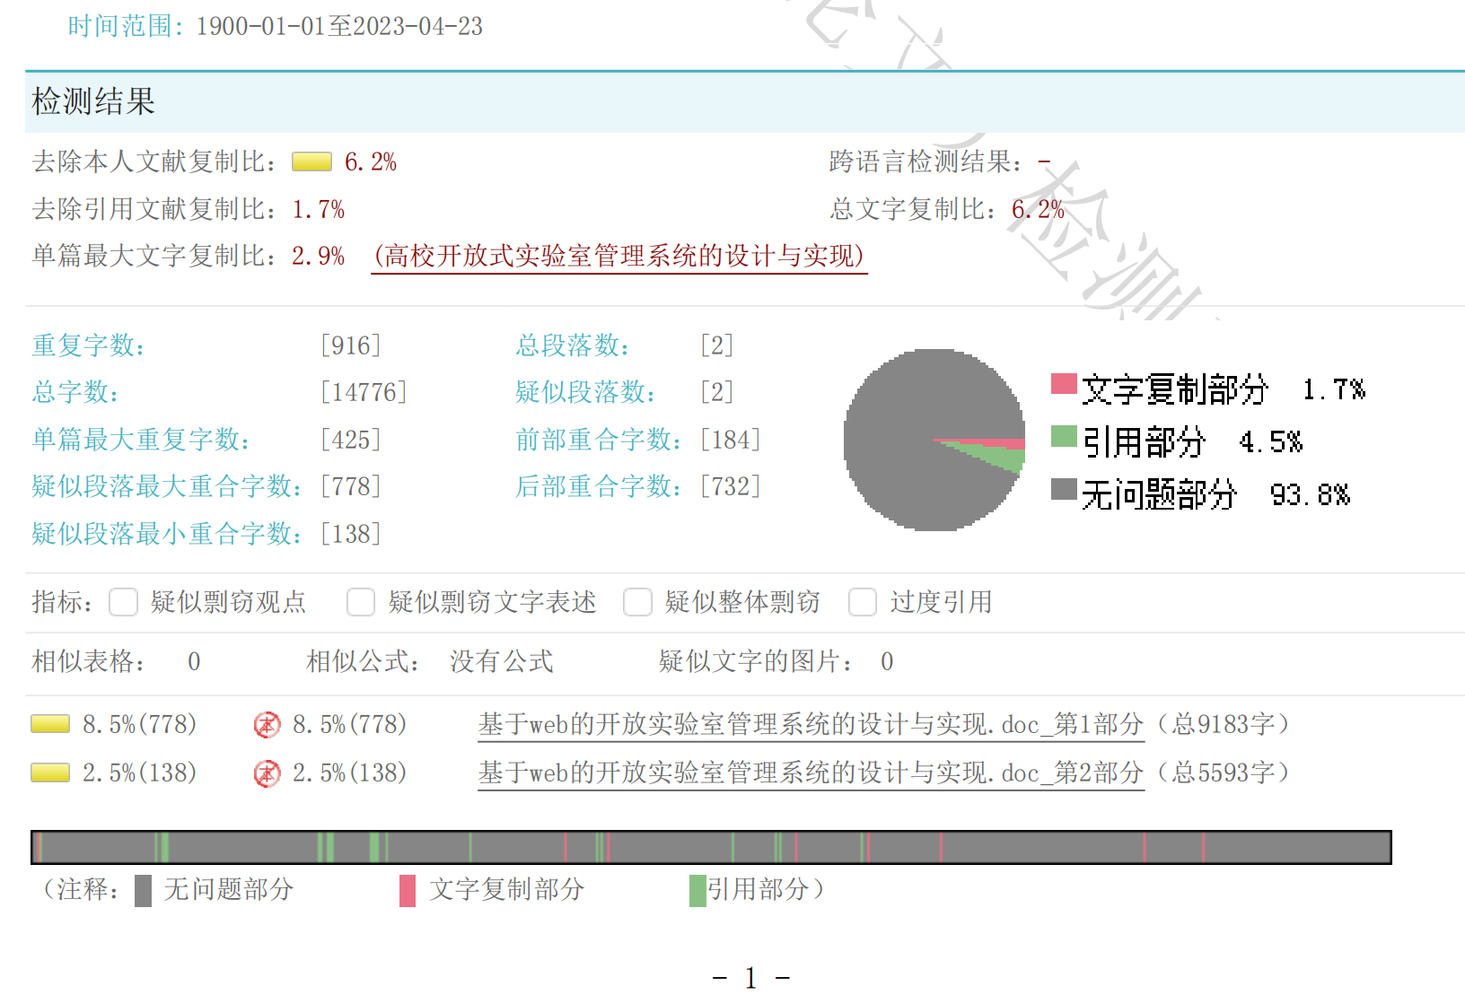This screenshot has width=1465, height=1004.
Task: Open the 高校开放式实验室管理系统的设计与实现 link
Action: point(619,257)
